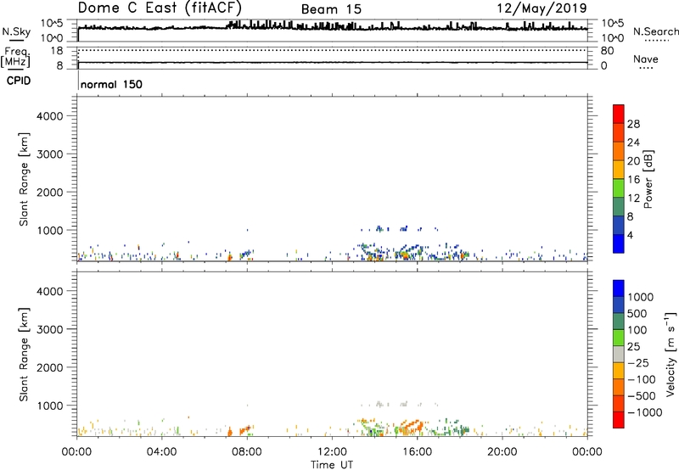Viewport: 679px width, 470px height.
Task: Click the frequency value 18 on left axis
Action: (57, 51)
